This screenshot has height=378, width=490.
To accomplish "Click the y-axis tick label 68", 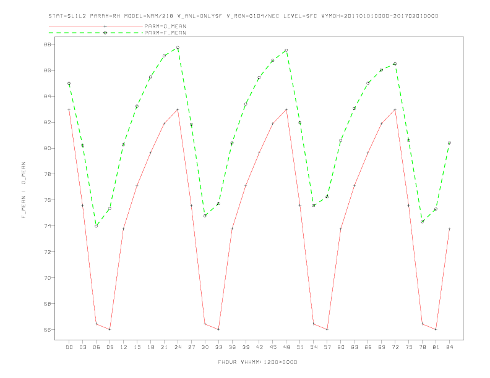I will click(x=47, y=303).
